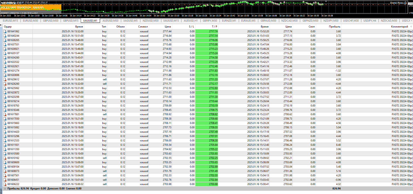Click the profit value 5.52

(338, 140)
